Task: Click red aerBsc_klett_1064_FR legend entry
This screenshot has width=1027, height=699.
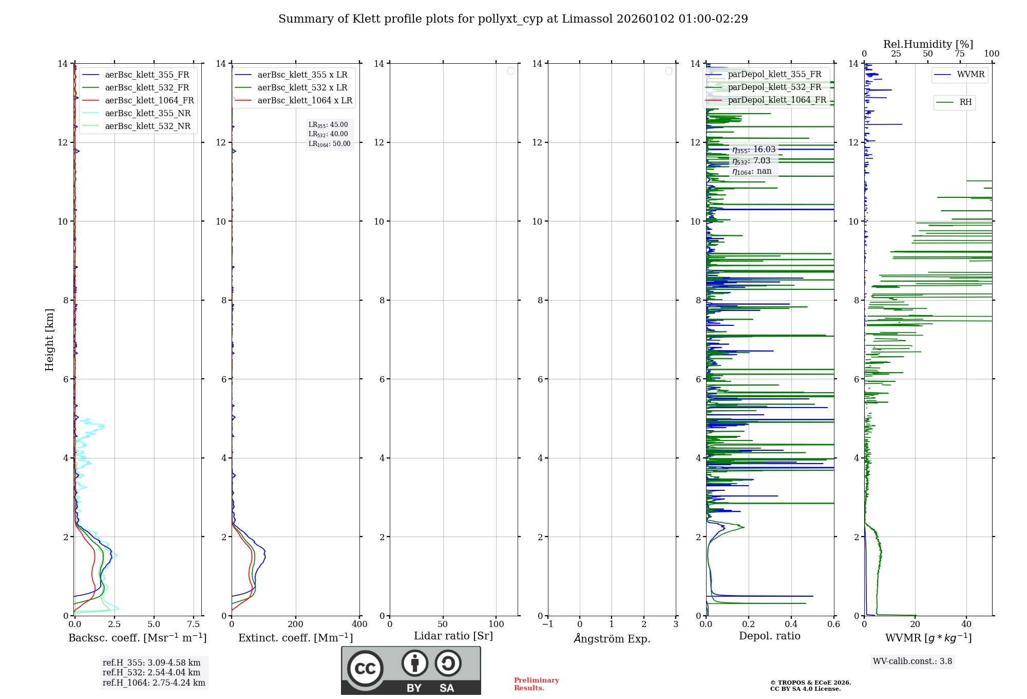Action: click(149, 101)
